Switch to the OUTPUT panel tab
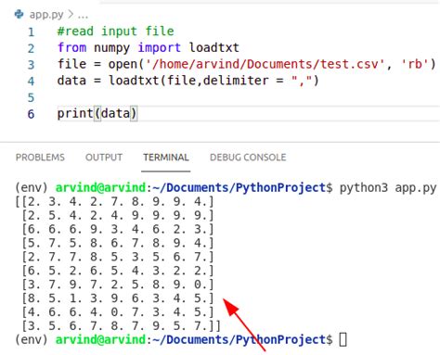The height and width of the screenshot is (355, 440). [x=104, y=158]
